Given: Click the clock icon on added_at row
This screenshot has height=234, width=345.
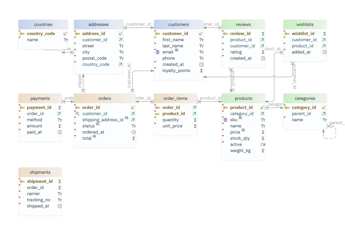Looking at the screenshot, I should click(x=325, y=52).
